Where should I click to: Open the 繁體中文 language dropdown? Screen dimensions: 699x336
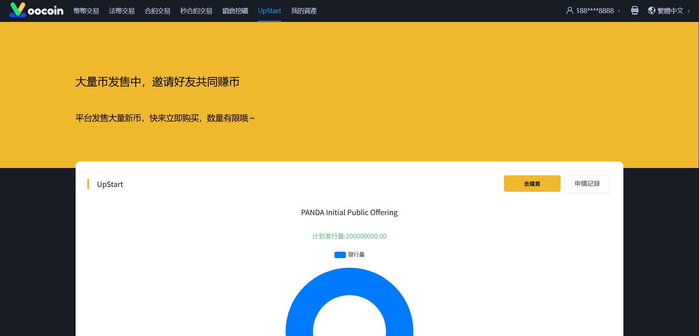click(x=670, y=11)
